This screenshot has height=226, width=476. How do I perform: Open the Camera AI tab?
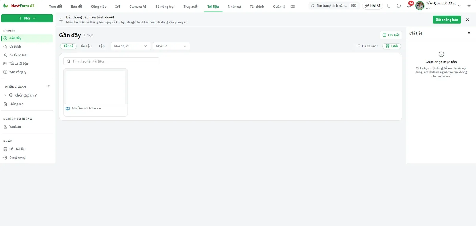(138, 7)
